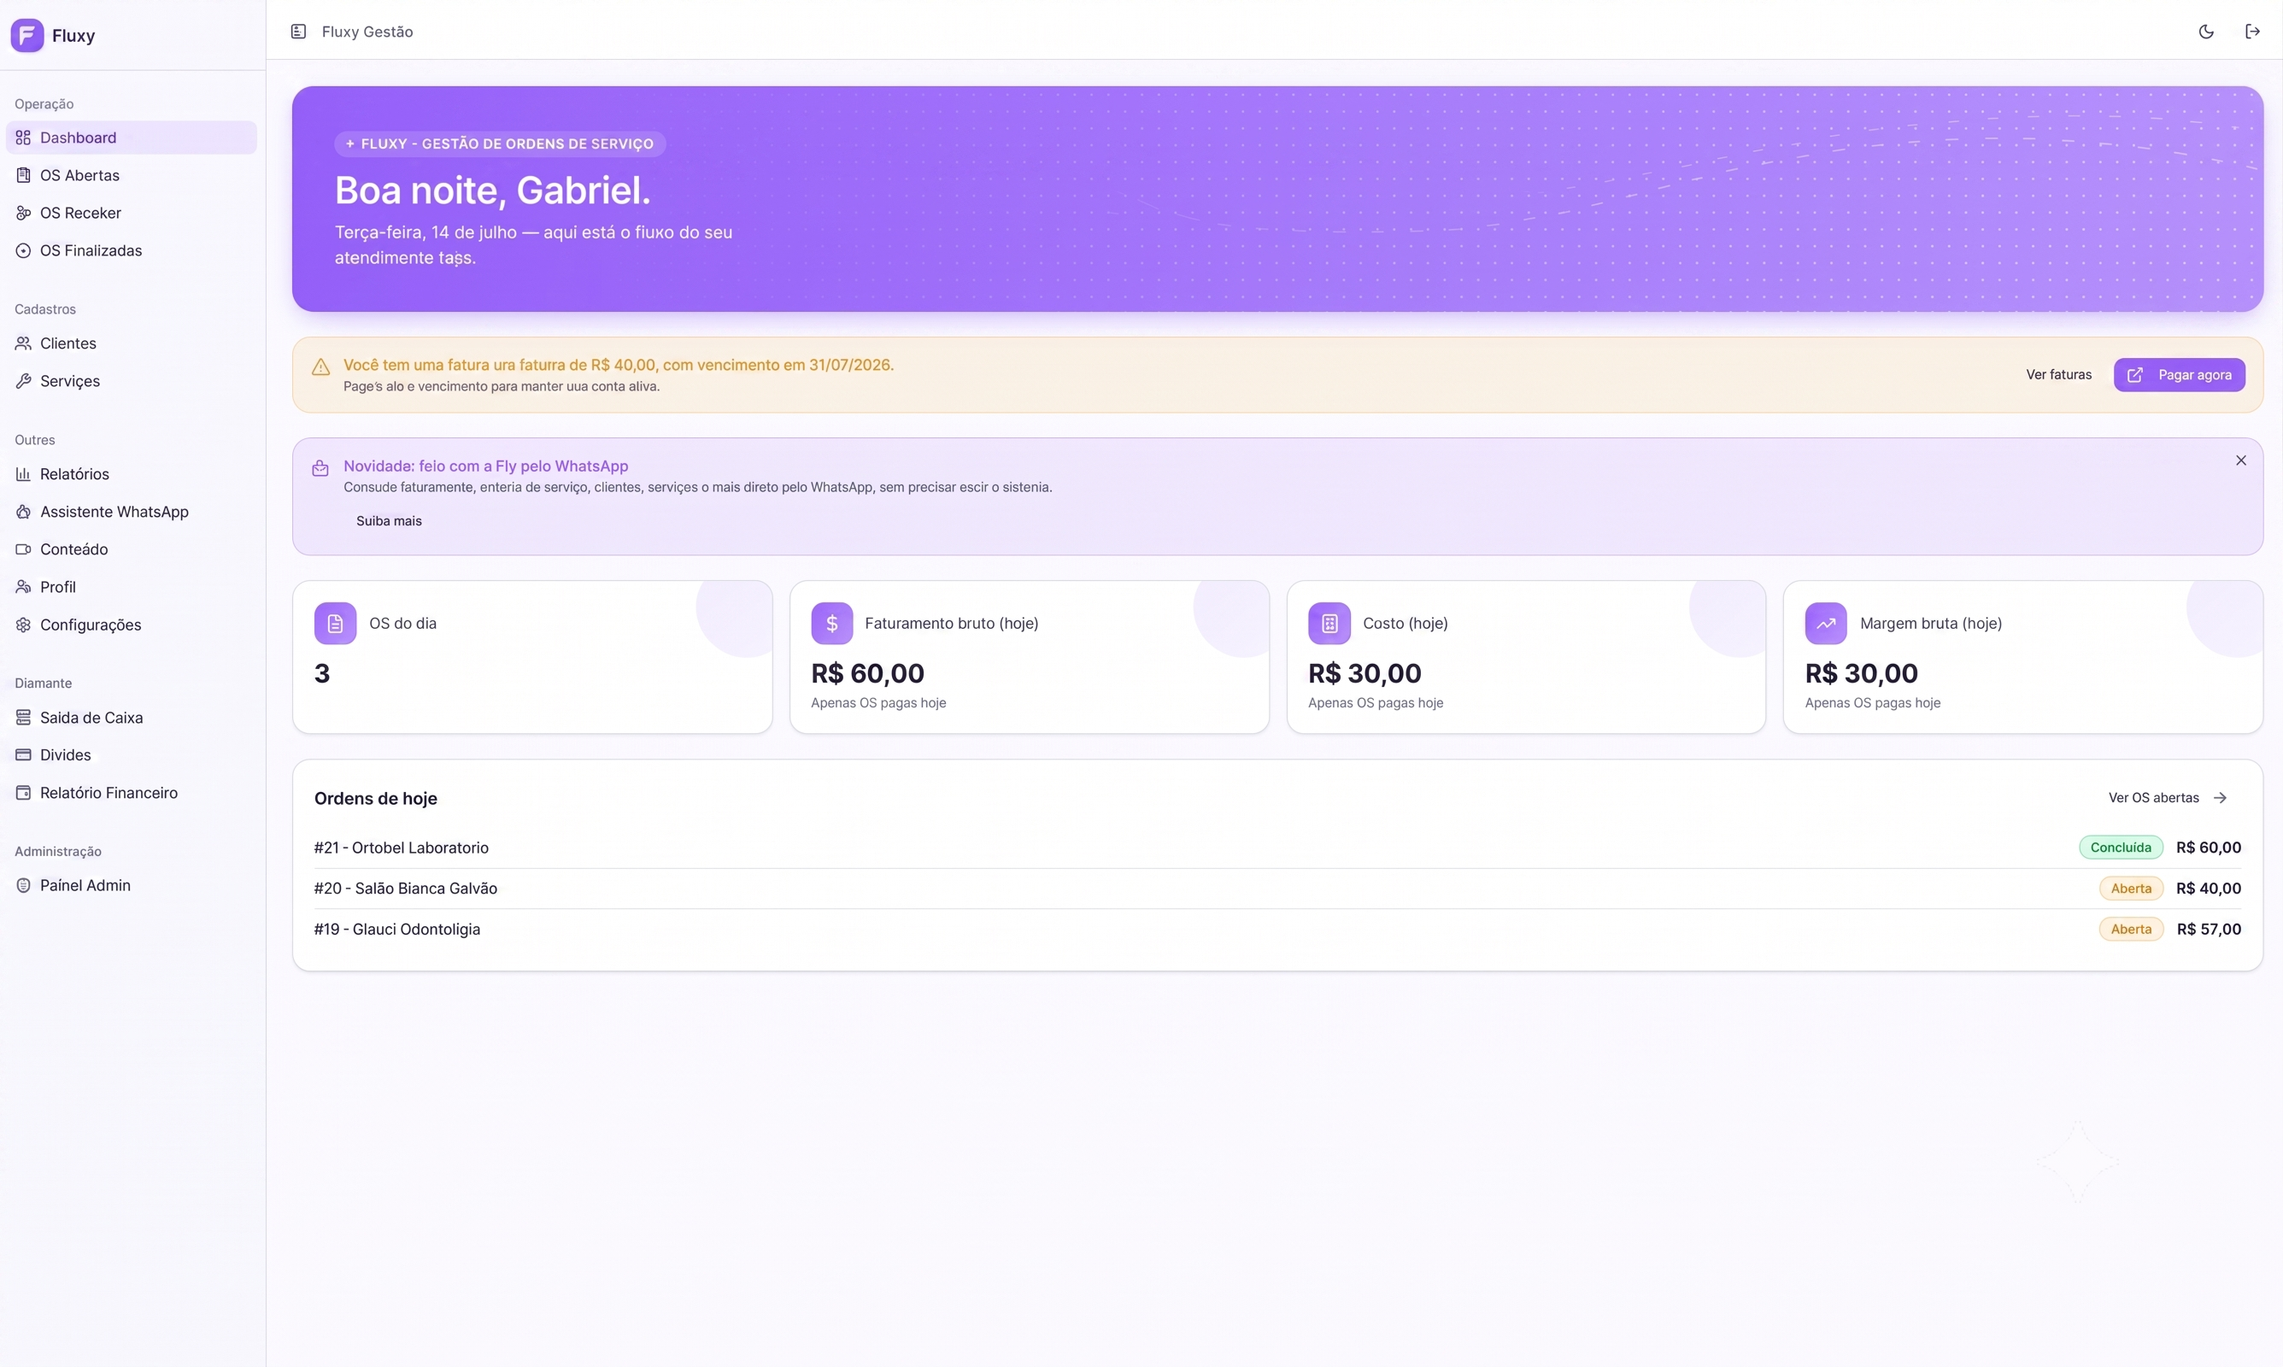
Task: Click the Suiba mais button
Action: (x=389, y=521)
